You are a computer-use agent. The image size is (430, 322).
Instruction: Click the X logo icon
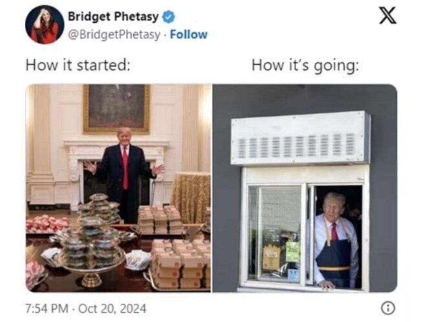tap(387, 16)
